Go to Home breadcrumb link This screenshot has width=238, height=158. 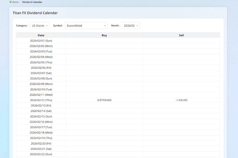click(x=15, y=2)
